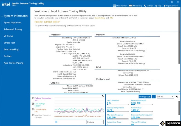Click the 'Active Core Count' monitor label
The image size is (181, 126).
[x=114, y=122]
